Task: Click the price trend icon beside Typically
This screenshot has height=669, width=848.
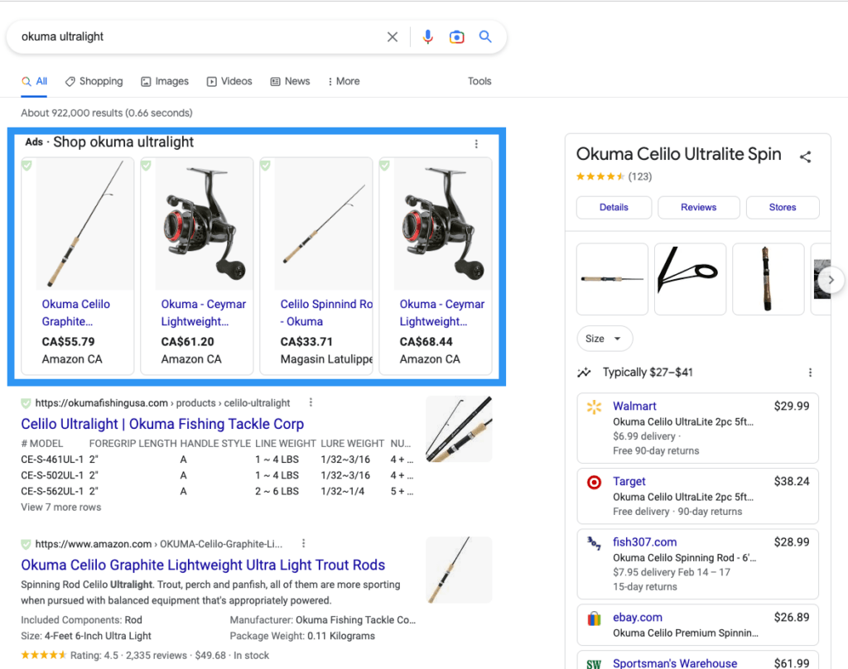Action: click(x=584, y=372)
